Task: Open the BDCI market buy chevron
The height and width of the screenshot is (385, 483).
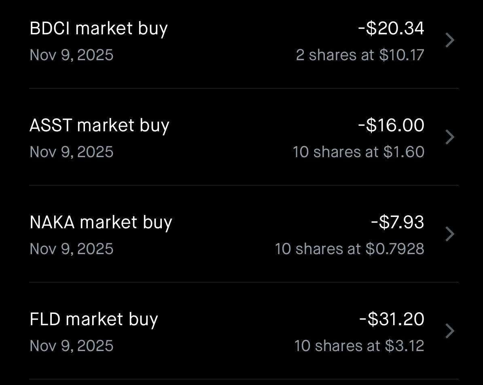Action: (x=449, y=40)
